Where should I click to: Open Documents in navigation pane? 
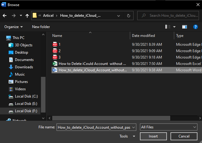[x=21, y=60]
